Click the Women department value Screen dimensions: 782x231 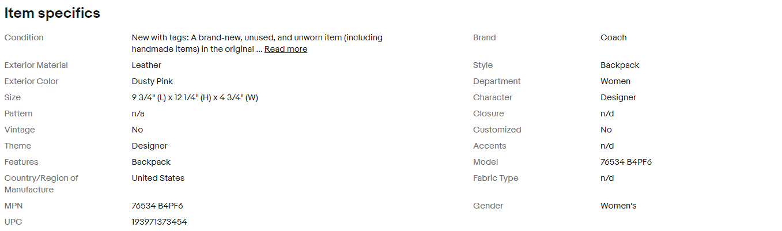click(615, 81)
